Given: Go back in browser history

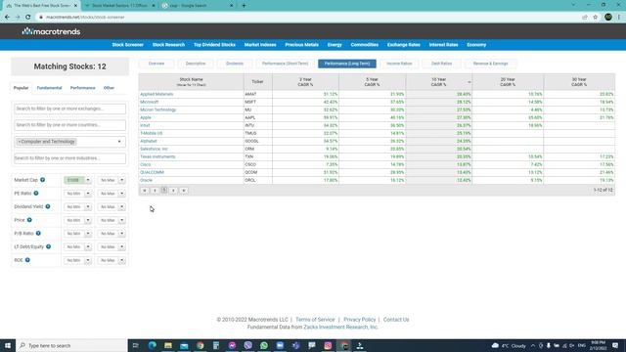Looking at the screenshot, I should pyautogui.click(x=7, y=18).
